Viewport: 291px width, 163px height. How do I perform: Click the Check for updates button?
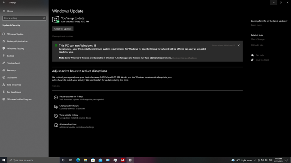(63, 29)
